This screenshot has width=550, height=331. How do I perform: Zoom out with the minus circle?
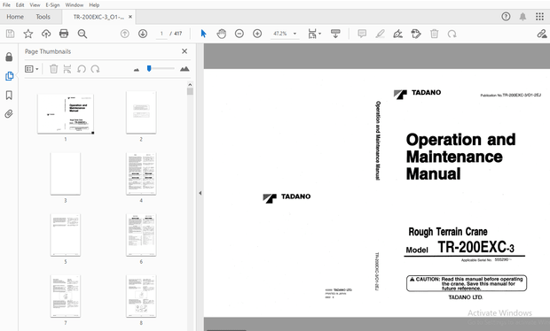pos(240,34)
